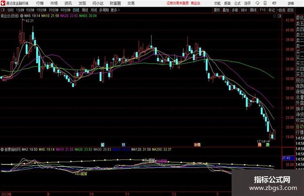Screen dimensions: 304x196
Task: Click the 返回 back button
Action: pos(290,10)
